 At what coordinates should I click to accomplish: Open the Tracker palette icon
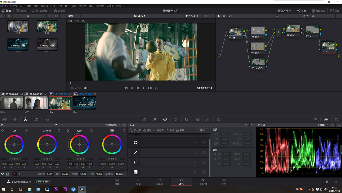(176, 119)
